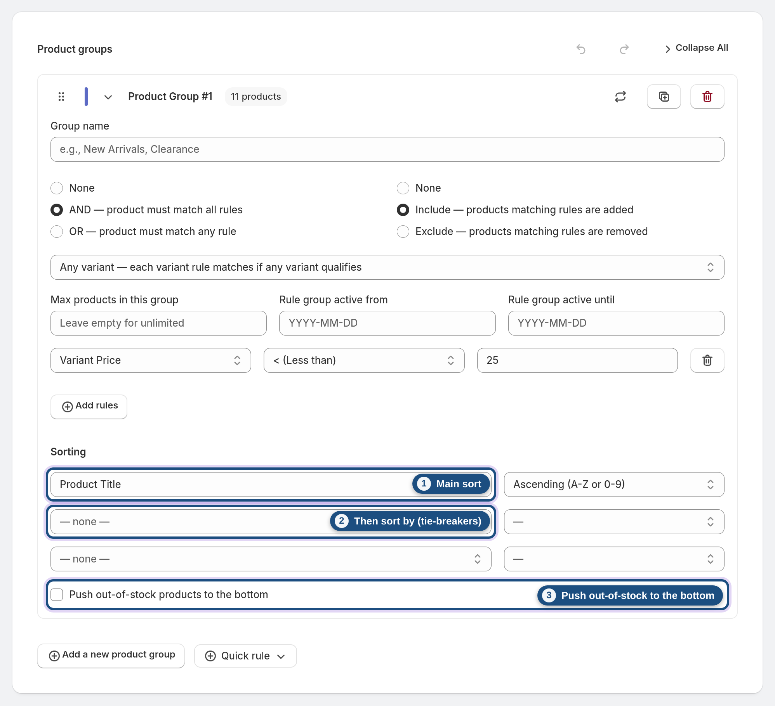Open the second sort none dropdown

click(271, 522)
